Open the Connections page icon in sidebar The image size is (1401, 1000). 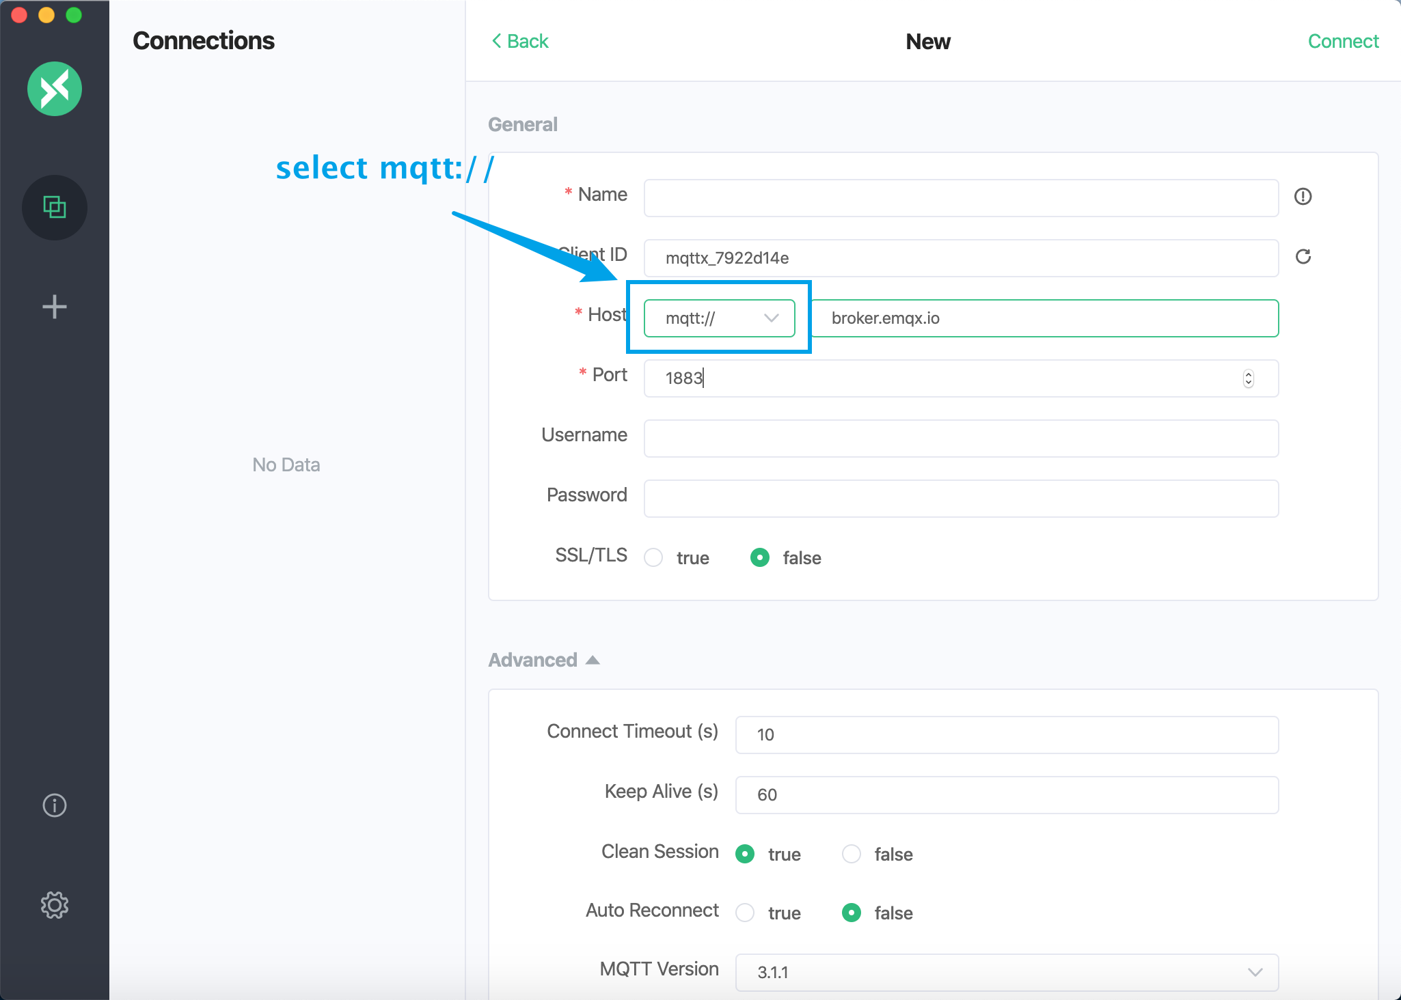(x=55, y=207)
